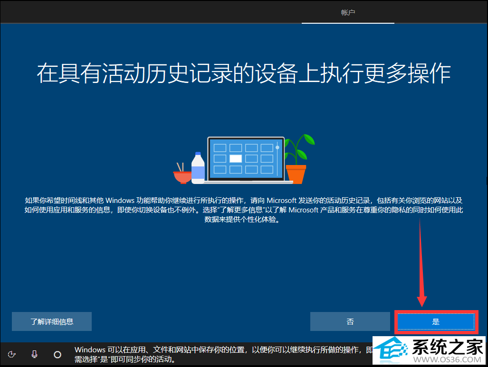Screen dimensions: 488x367
Task: Select the 帐户 tab at top
Action: [x=348, y=12]
